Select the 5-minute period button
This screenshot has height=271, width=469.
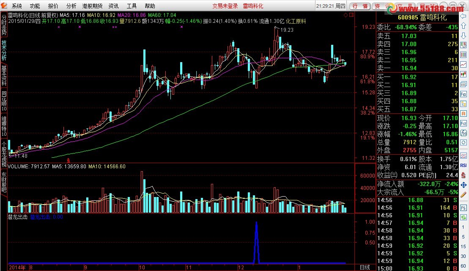464,237
